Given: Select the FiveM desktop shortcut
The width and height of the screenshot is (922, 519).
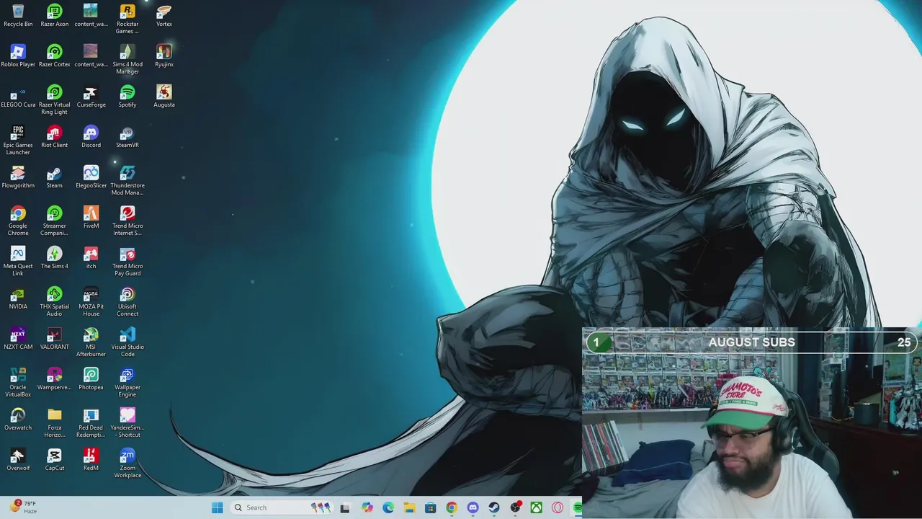Looking at the screenshot, I should [x=91, y=218].
